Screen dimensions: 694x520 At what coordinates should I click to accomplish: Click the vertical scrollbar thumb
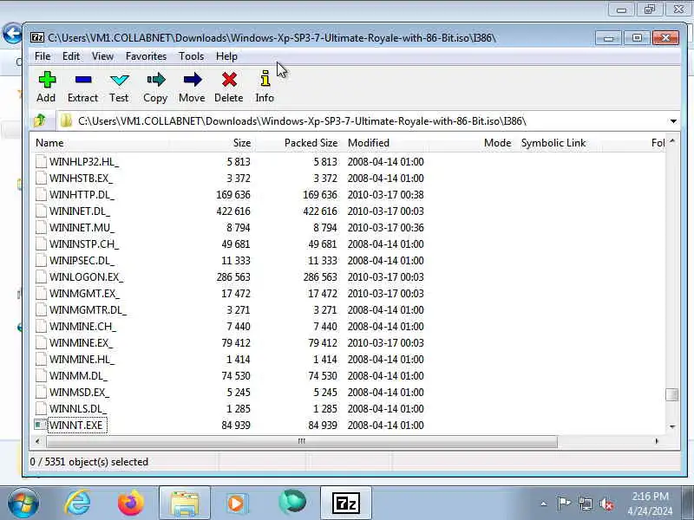coord(671,394)
